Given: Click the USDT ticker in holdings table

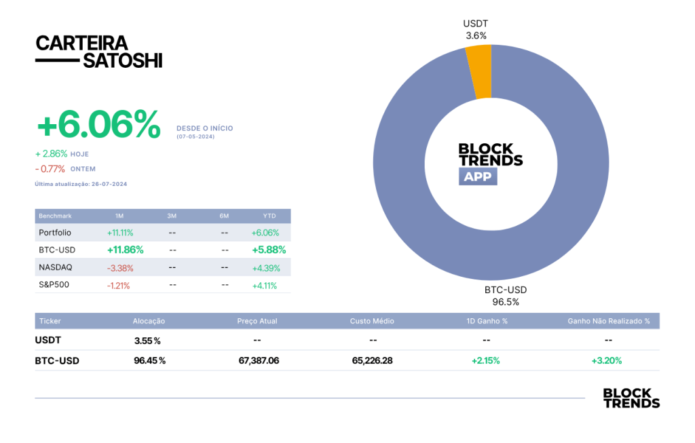Looking at the screenshot, I should coord(48,341).
